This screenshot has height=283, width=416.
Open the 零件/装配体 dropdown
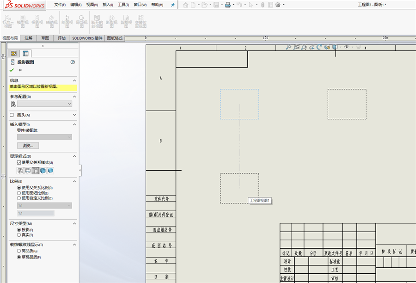44,137
